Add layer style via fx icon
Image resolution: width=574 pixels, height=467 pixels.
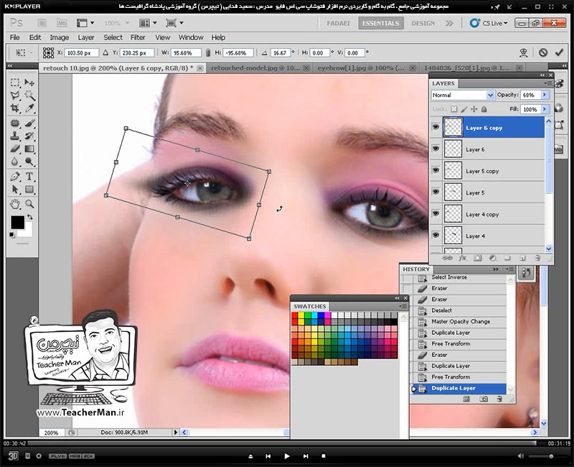point(462,258)
